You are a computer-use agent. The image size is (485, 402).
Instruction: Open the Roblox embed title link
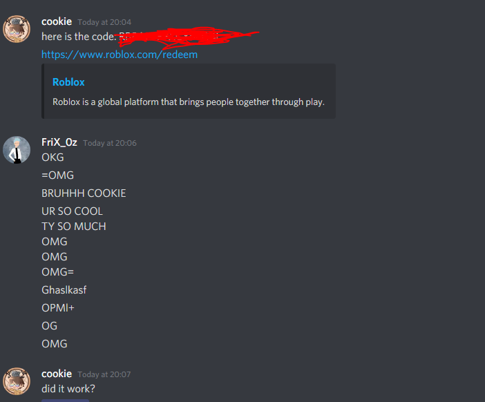[68, 82]
